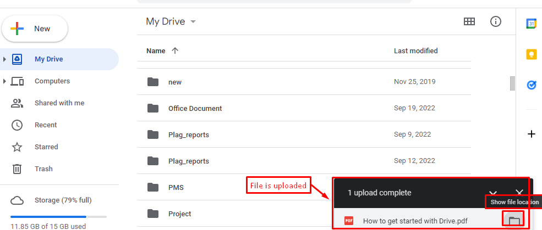Screen dimensions: 542x230
Task: Open Computers in the sidebar
Action: pyautogui.click(x=52, y=81)
